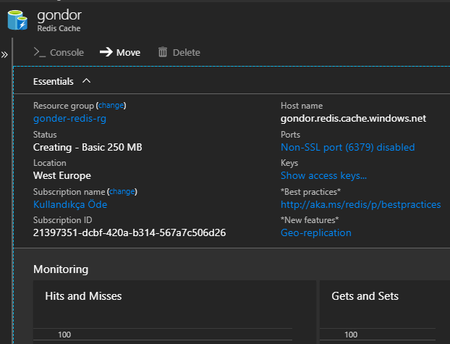Click Show access keys link
Image resolution: width=450 pixels, height=344 pixels.
pyautogui.click(x=323, y=175)
